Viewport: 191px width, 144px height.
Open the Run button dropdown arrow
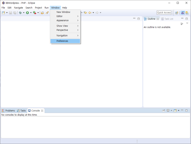pos(31,13)
